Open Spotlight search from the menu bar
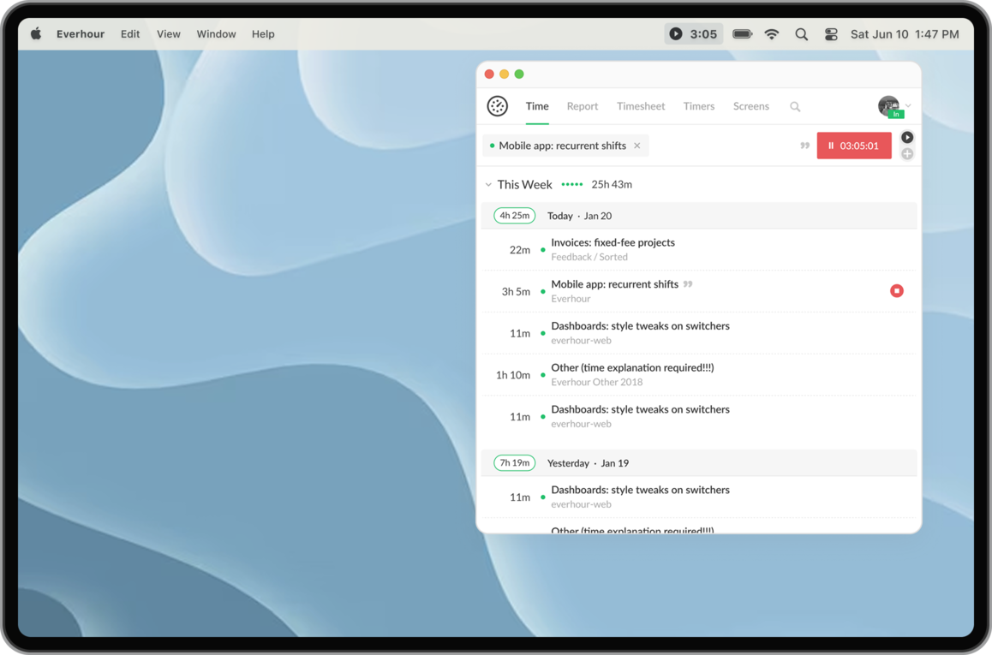 801,34
